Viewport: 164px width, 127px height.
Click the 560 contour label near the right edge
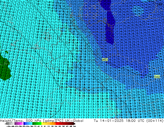pyautogui.click(x=157, y=77)
